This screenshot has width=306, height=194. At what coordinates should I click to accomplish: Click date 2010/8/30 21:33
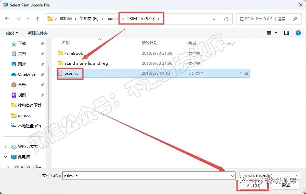tap(157, 53)
